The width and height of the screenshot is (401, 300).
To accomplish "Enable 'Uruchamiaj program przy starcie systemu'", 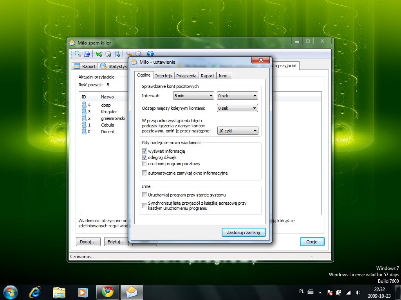I will [145, 195].
